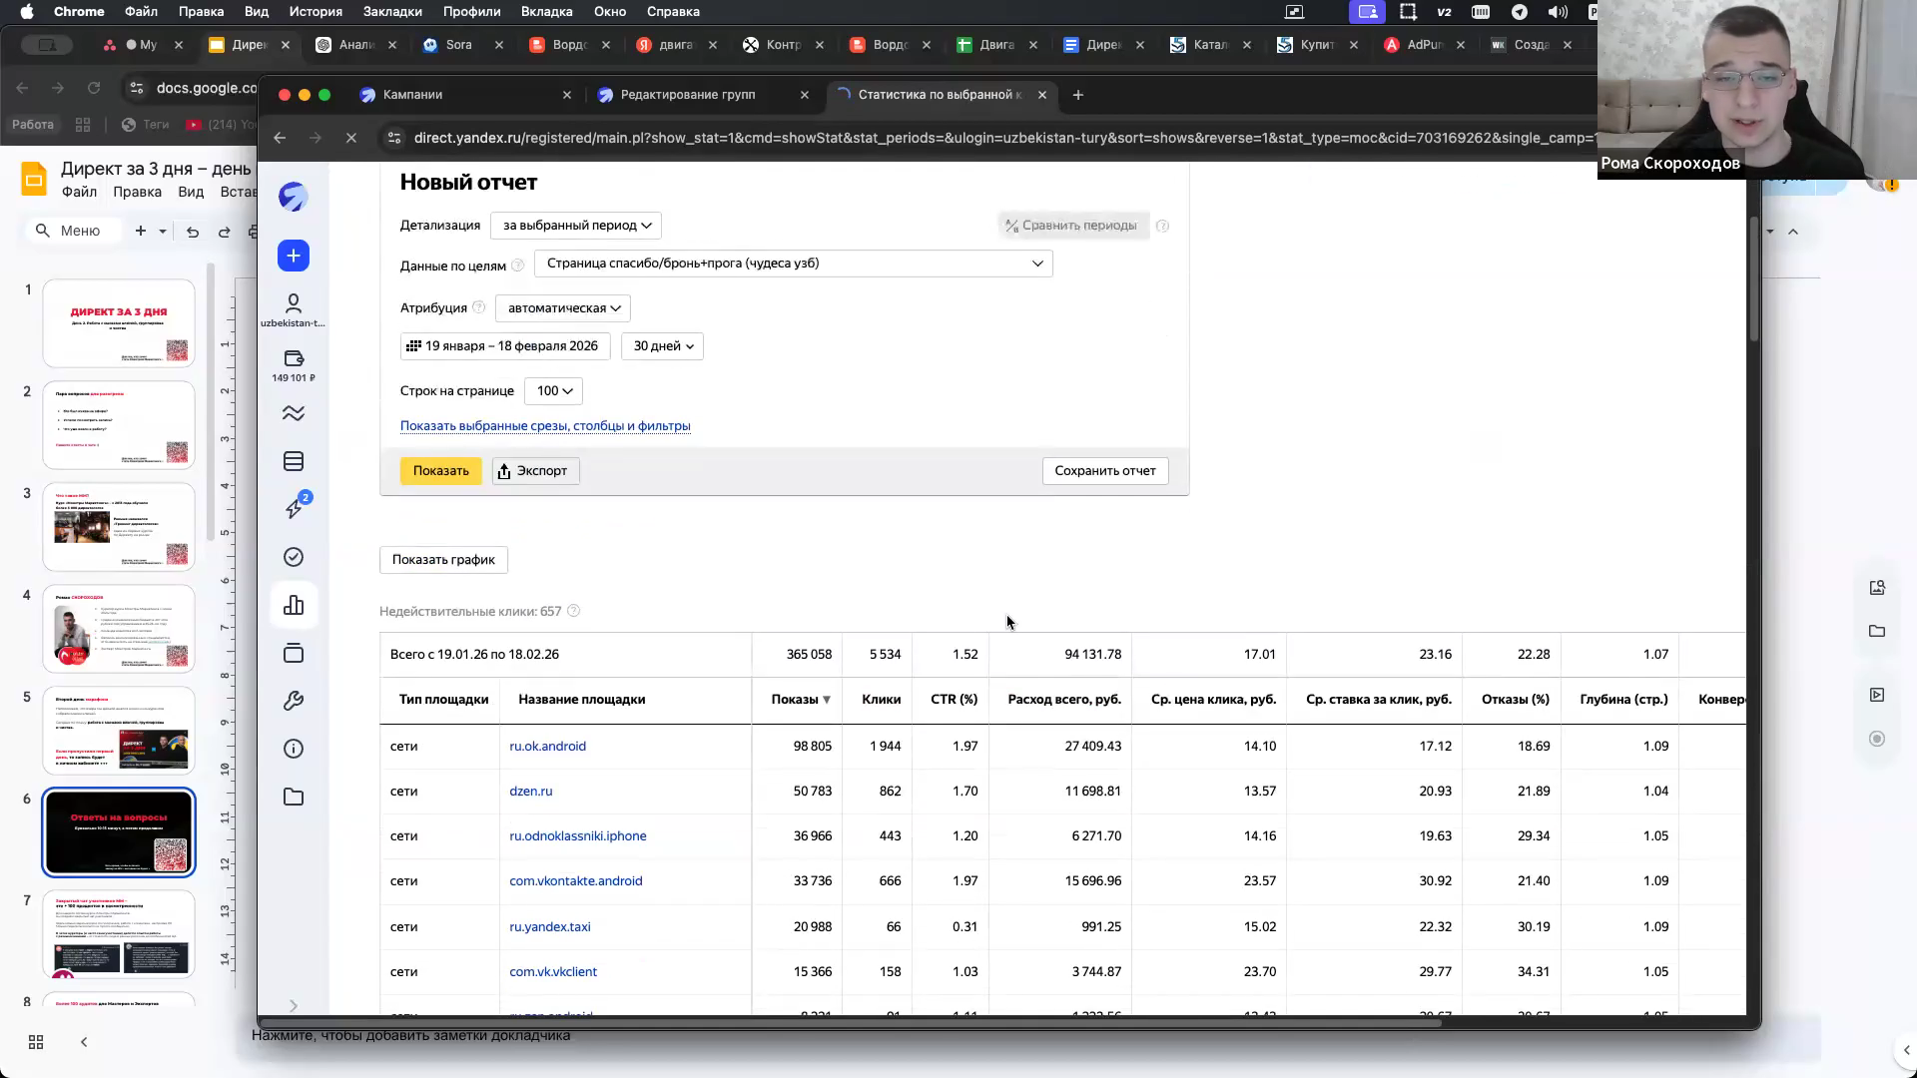
Task: Open a new browser tab with plus icon
Action: 1077,95
